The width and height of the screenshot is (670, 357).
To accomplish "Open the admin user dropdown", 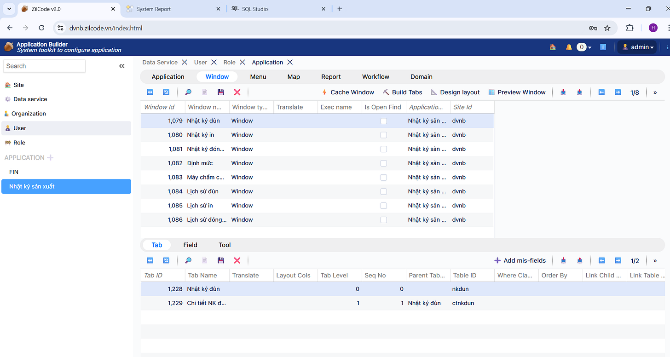I will 638,47.
